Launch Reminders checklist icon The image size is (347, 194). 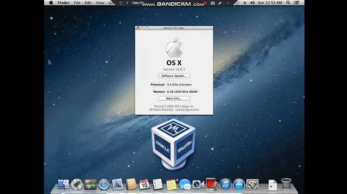pos(158,184)
